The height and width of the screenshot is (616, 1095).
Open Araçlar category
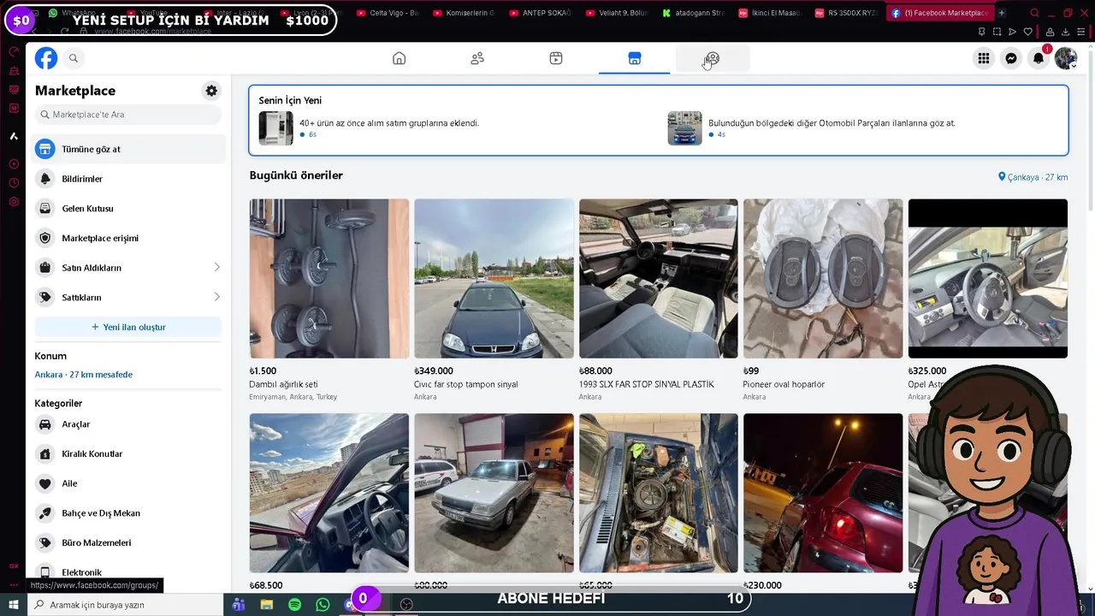point(130,424)
